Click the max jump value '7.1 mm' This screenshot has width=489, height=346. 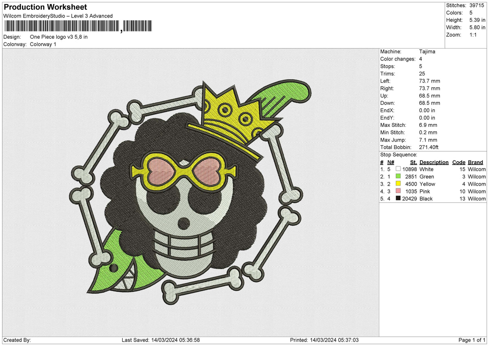point(428,140)
